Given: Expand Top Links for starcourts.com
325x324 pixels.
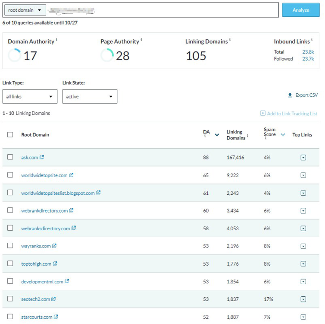Looking at the screenshot, I should [x=303, y=317].
